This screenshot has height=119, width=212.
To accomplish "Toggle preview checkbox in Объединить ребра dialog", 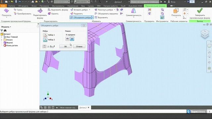I will click(48, 47).
